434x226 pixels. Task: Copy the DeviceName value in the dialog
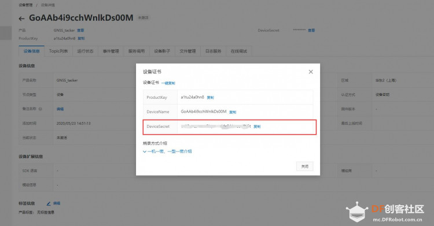coord(233,112)
